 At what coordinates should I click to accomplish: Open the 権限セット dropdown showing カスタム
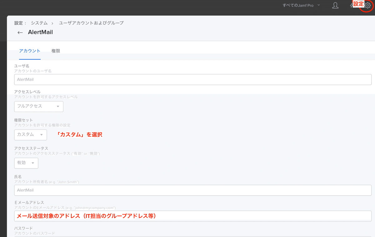[x=31, y=135]
